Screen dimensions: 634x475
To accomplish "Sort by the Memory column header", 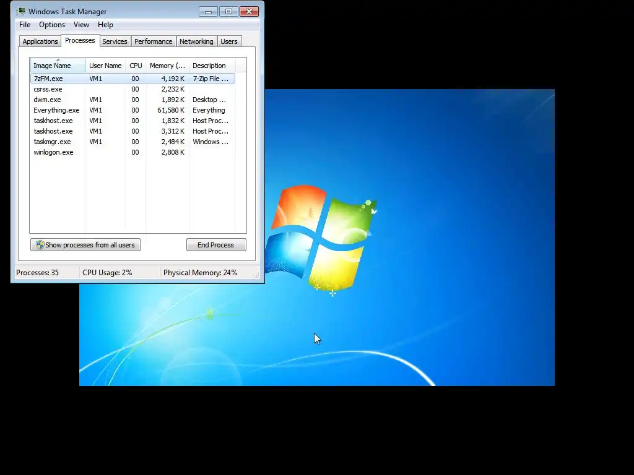I will [167, 66].
